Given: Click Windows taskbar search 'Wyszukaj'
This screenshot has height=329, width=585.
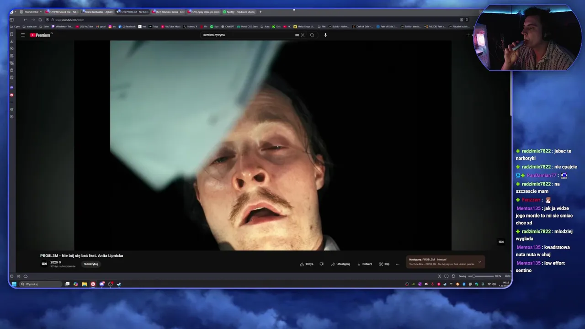Looking at the screenshot, I should 40,284.
